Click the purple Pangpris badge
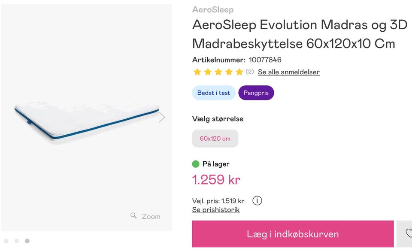412x251 pixels. pyautogui.click(x=256, y=93)
